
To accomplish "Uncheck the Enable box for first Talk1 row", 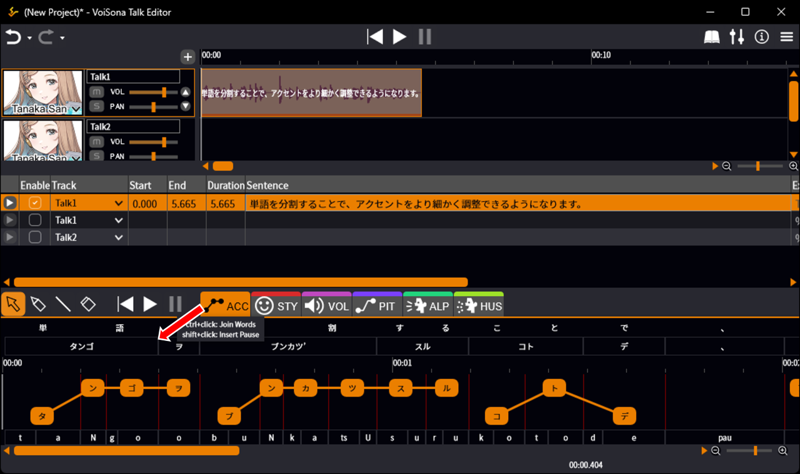I will click(35, 203).
